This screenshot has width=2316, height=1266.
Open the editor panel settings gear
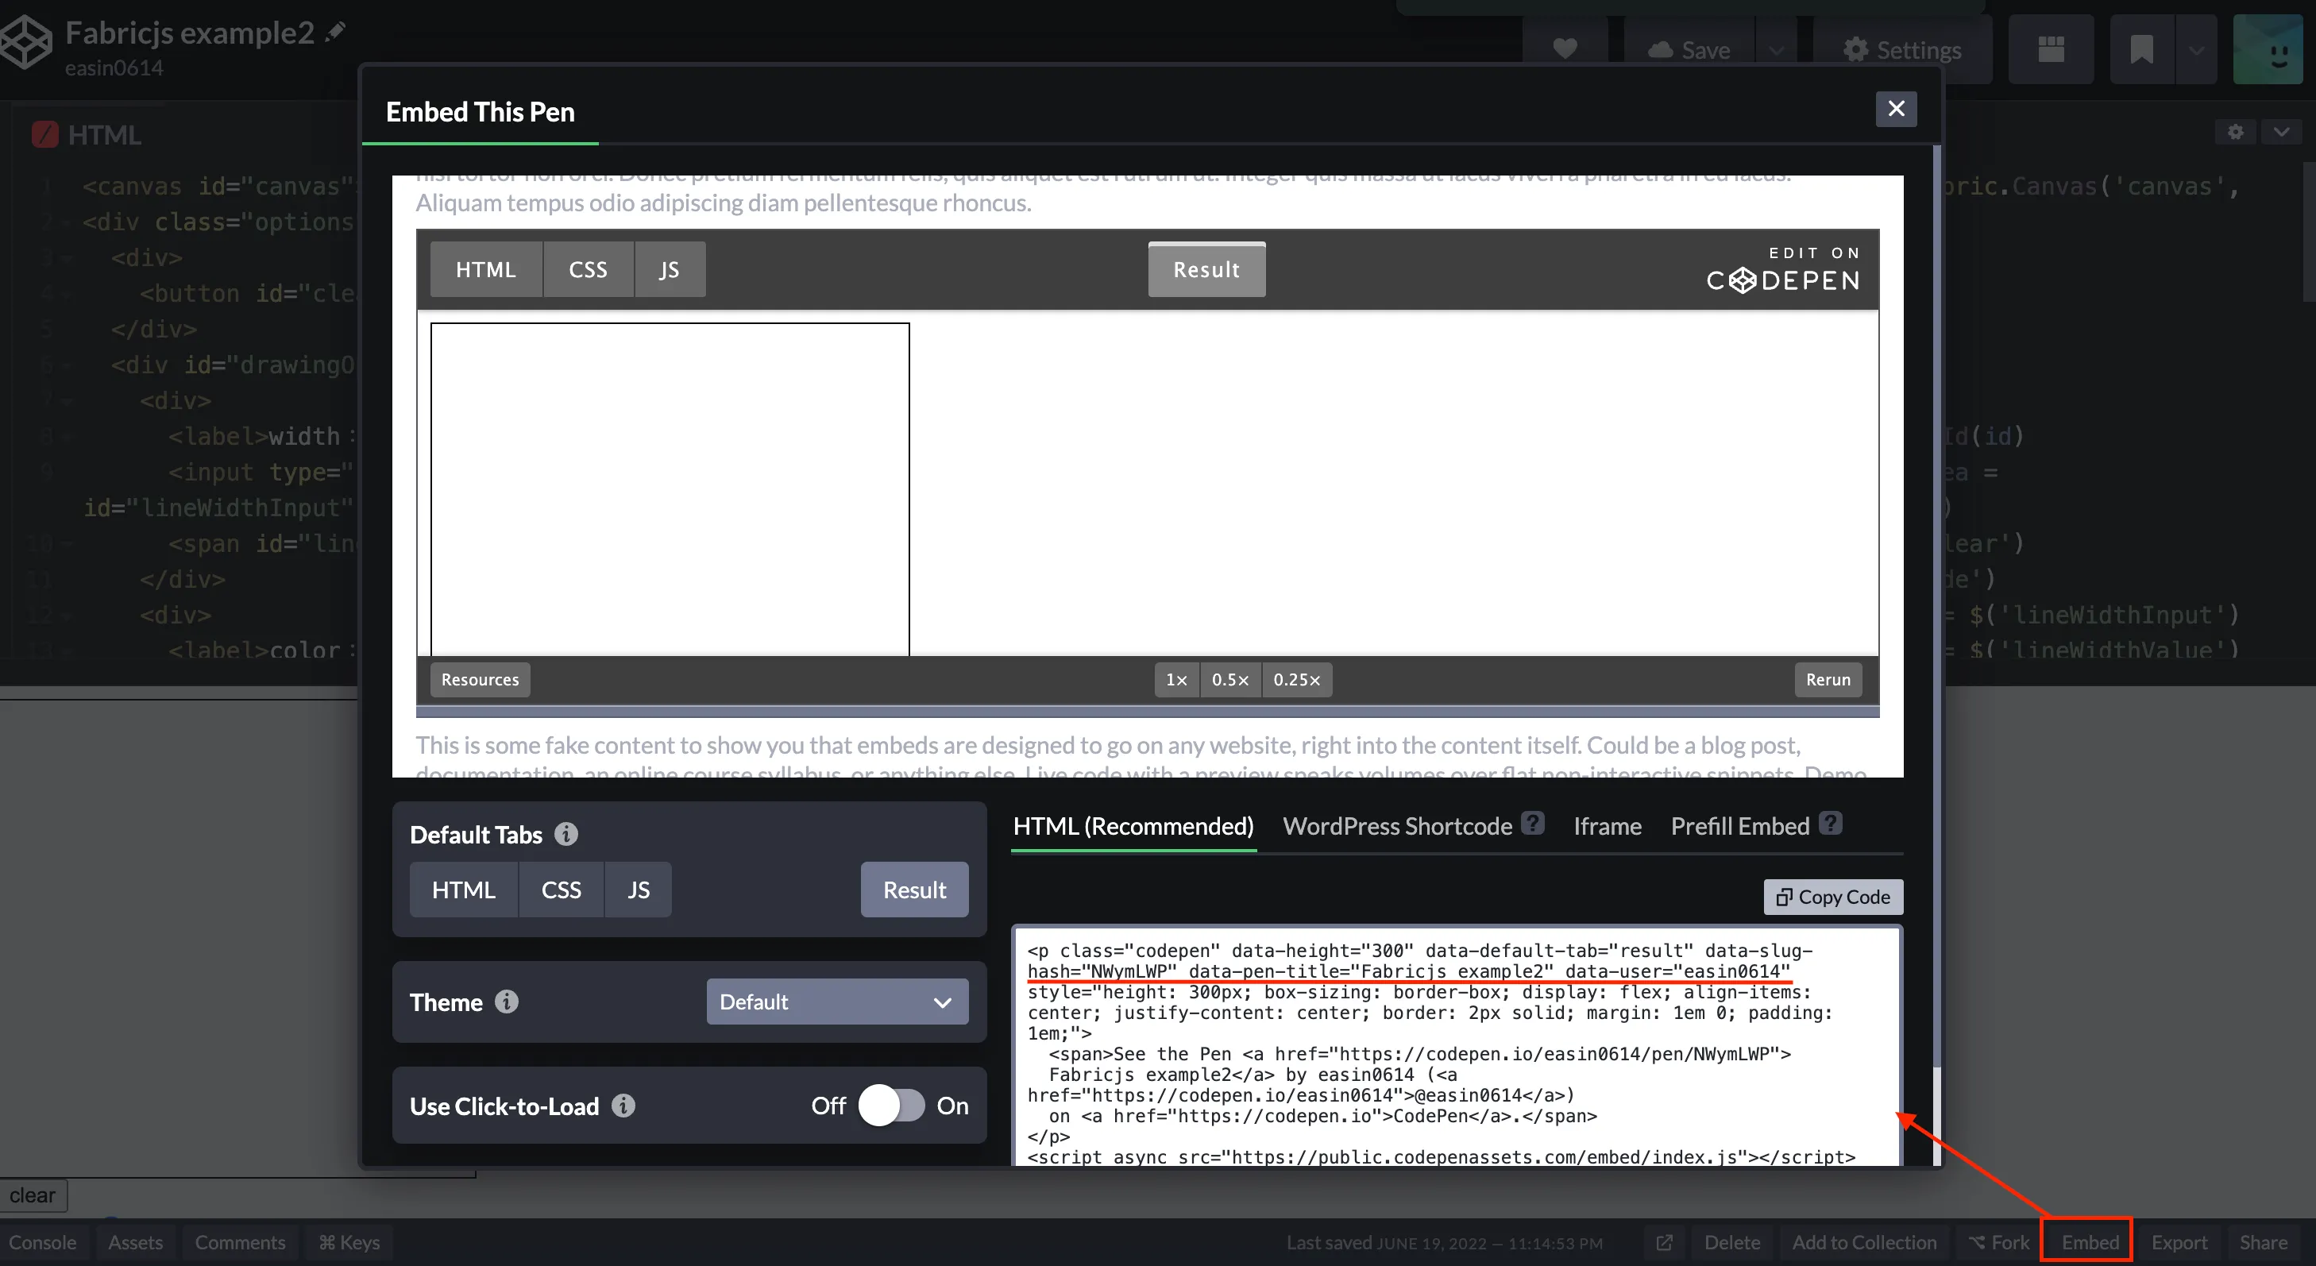[x=2236, y=132]
